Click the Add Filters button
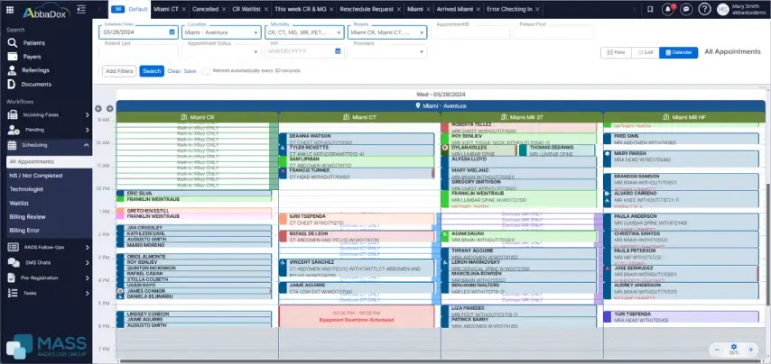This screenshot has height=364, width=771. coord(119,70)
